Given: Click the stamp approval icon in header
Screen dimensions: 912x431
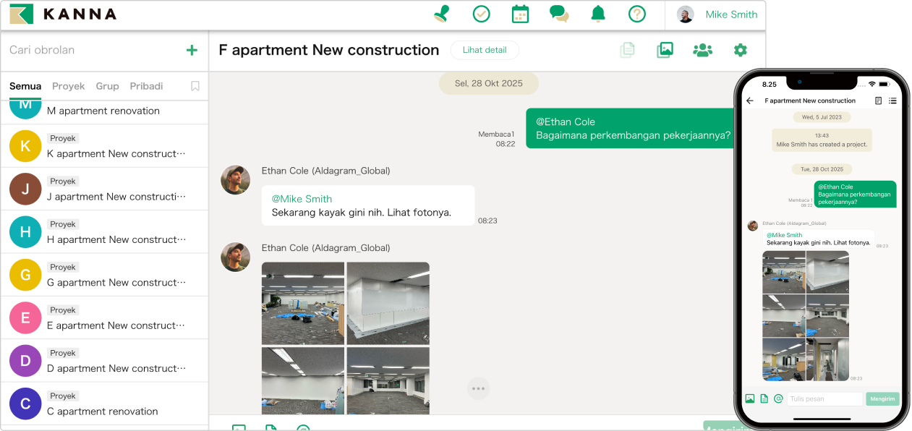Looking at the screenshot, I should click(x=441, y=14).
